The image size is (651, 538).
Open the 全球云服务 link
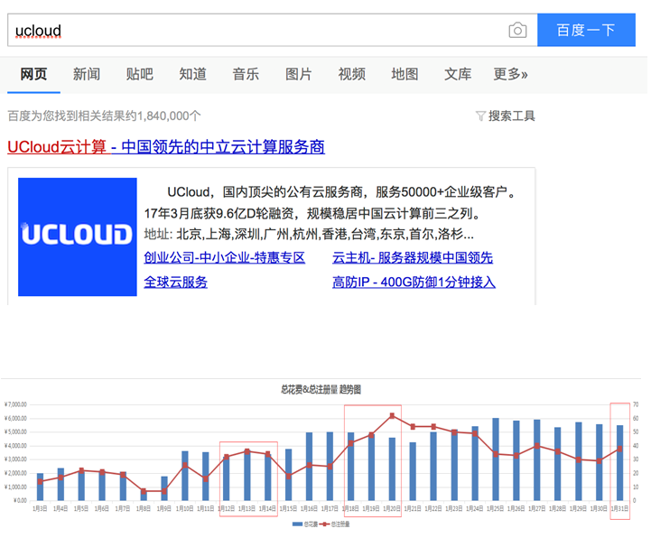176,283
